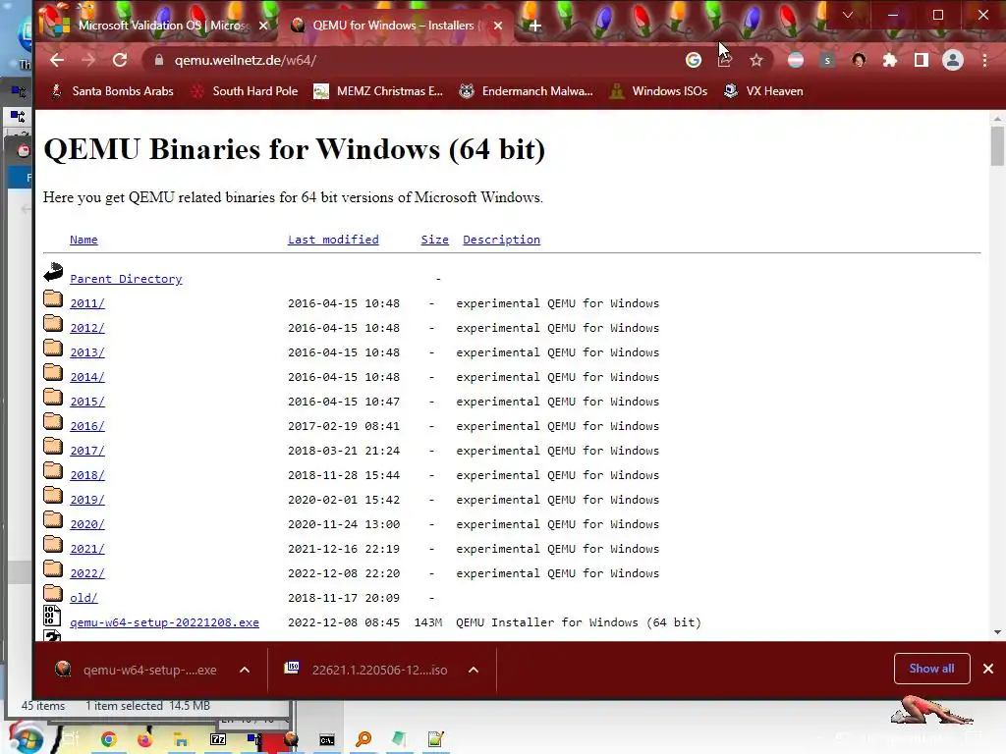Open the Notepad++ icon in the taskbar
Image resolution: width=1006 pixels, height=754 pixels.
point(436,740)
